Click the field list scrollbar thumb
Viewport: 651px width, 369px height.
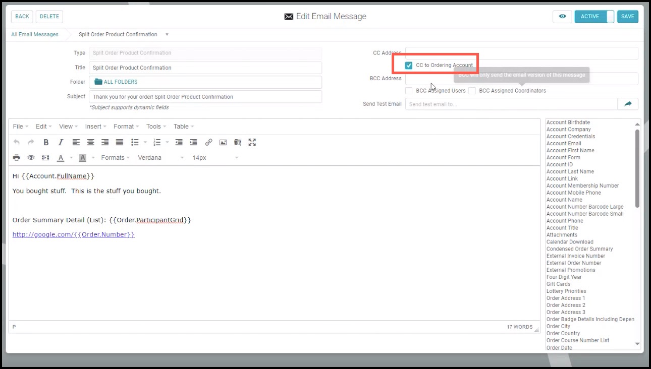tap(637, 168)
